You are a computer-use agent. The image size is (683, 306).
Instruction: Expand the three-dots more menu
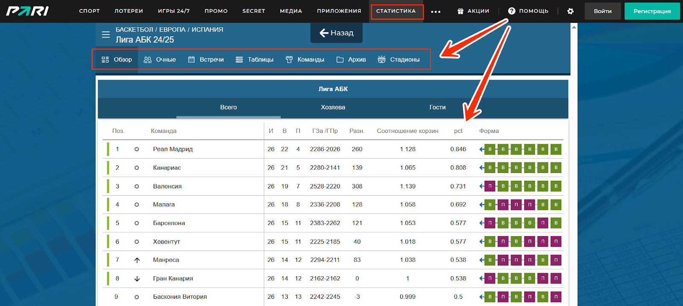pos(435,12)
